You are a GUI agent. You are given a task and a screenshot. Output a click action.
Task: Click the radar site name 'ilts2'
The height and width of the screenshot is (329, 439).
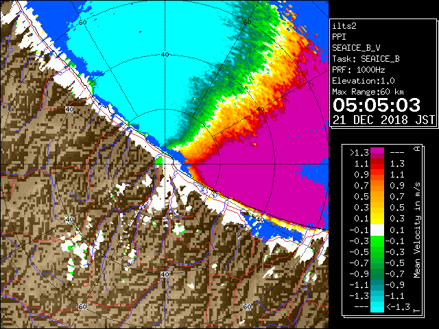click(344, 26)
